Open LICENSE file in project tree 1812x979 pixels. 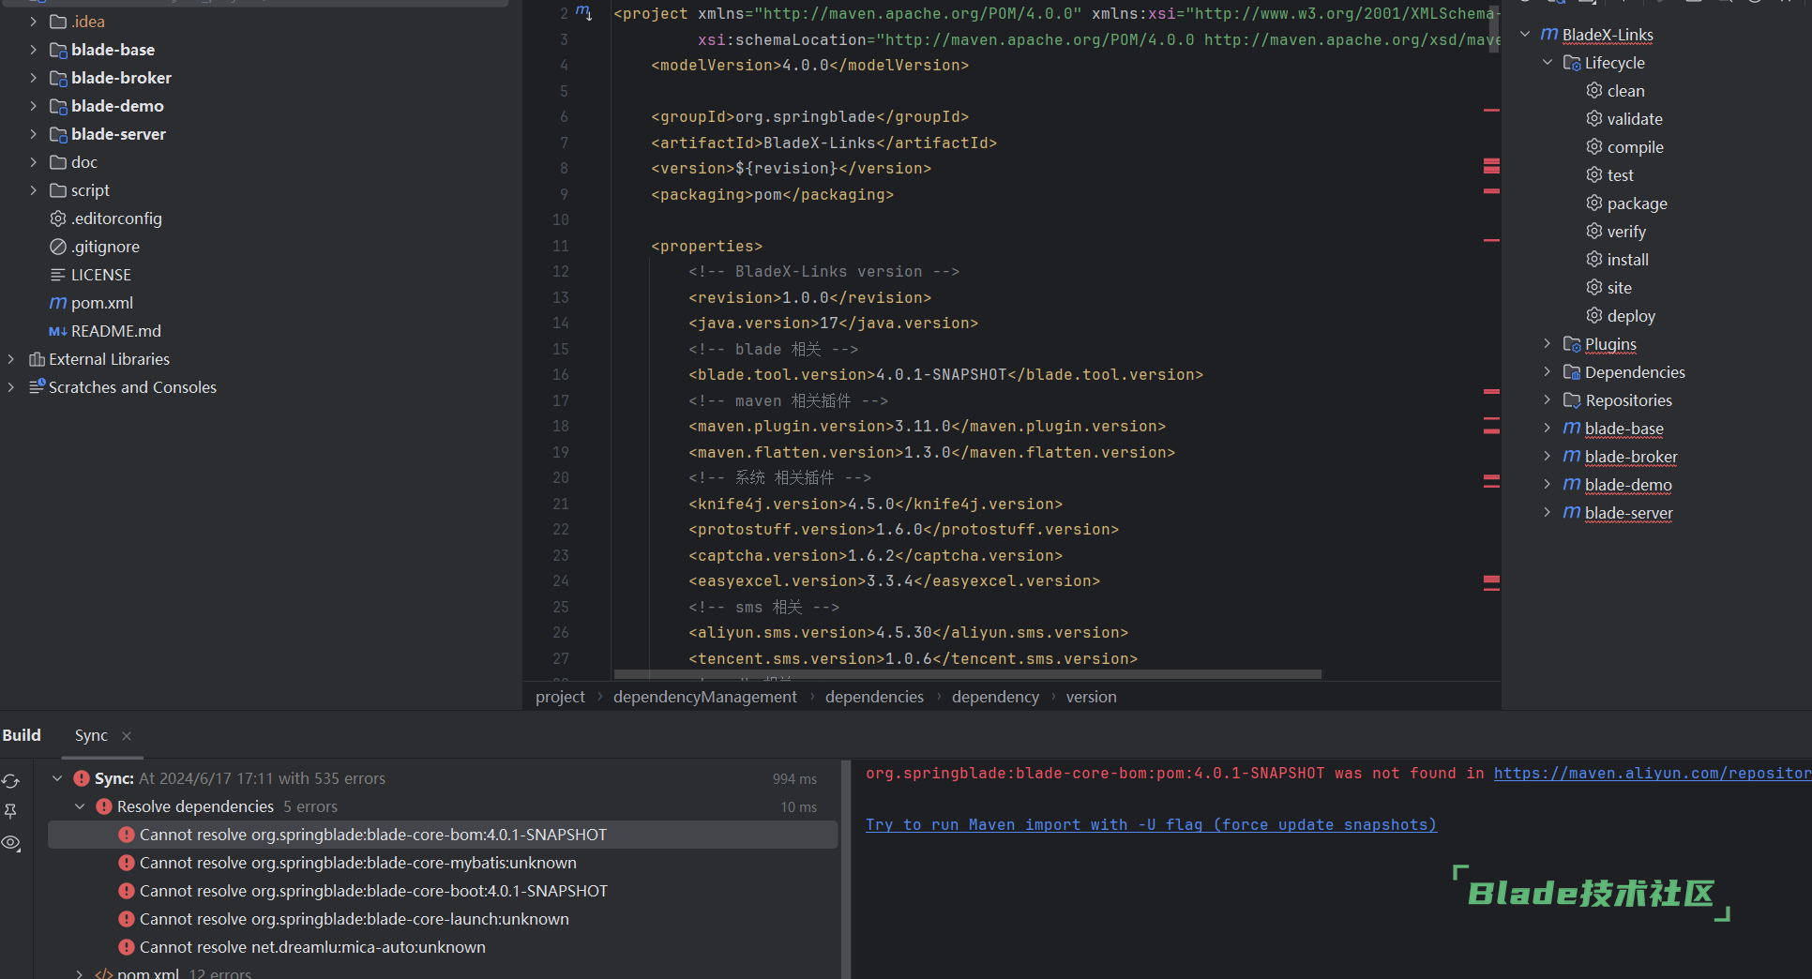coord(100,275)
